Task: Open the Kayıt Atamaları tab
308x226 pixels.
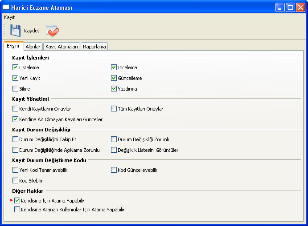Action: (62, 47)
